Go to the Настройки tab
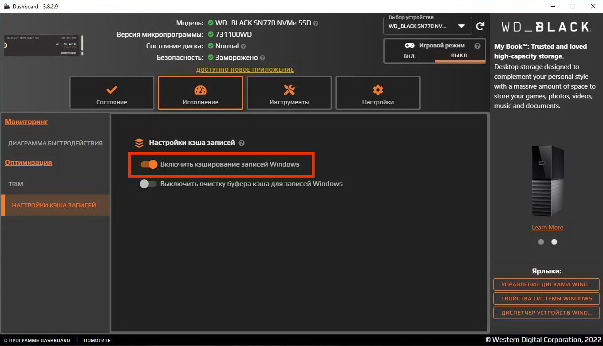 click(378, 93)
